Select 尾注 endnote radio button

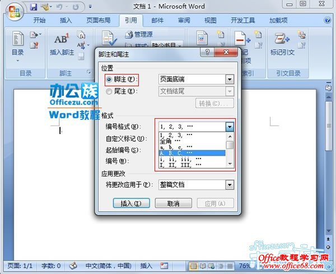[109, 91]
